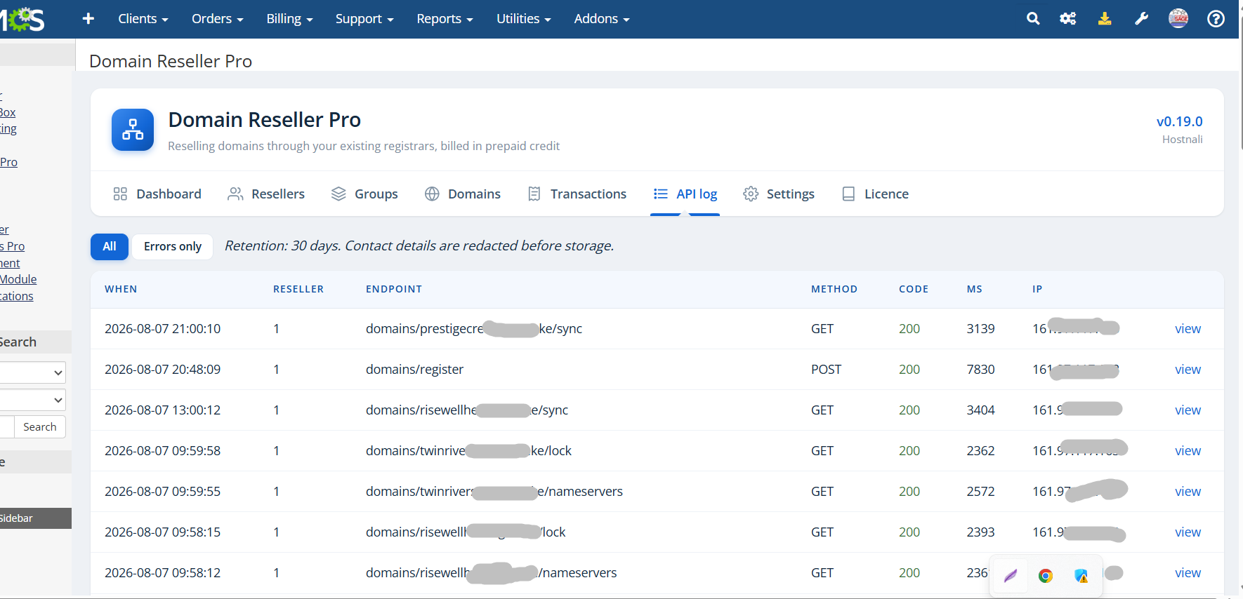Select the domains/register endpoint cell
Screen dimensions: 1243x599
414,370
